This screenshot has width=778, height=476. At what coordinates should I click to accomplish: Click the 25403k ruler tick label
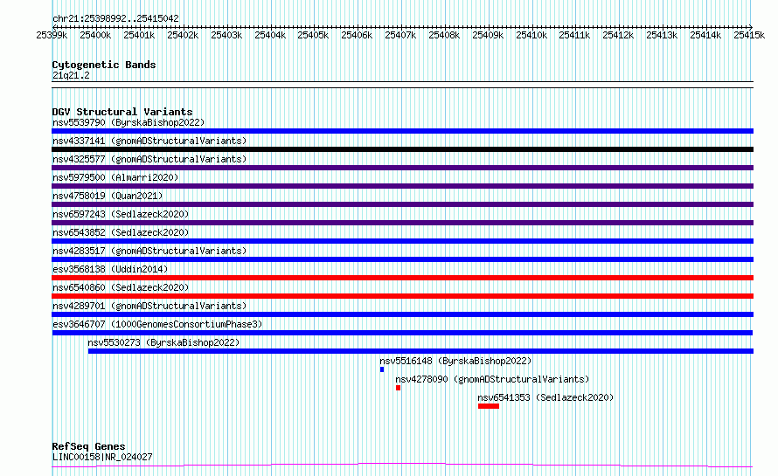[x=226, y=35]
